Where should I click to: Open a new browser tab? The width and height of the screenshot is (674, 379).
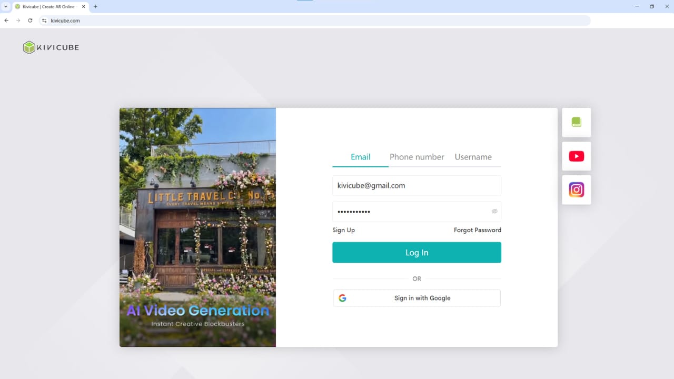point(95,6)
